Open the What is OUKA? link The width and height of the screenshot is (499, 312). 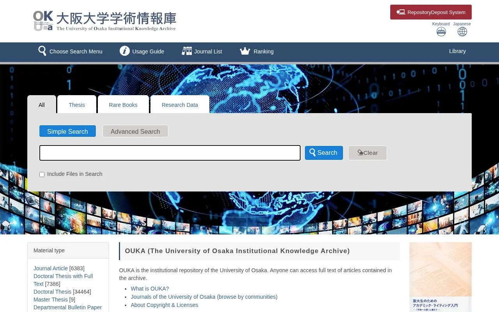pyautogui.click(x=150, y=289)
